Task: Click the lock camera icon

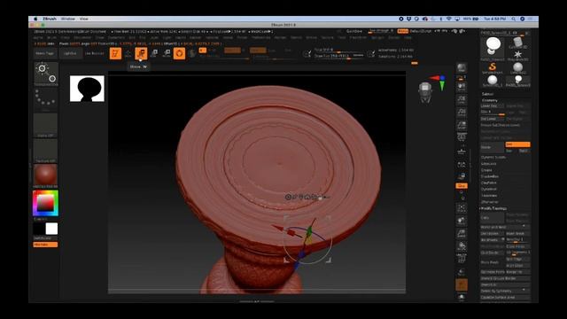Action: click(462, 176)
